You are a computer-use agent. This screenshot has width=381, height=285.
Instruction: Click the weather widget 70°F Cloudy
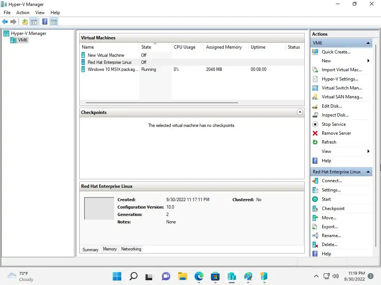click(21, 276)
